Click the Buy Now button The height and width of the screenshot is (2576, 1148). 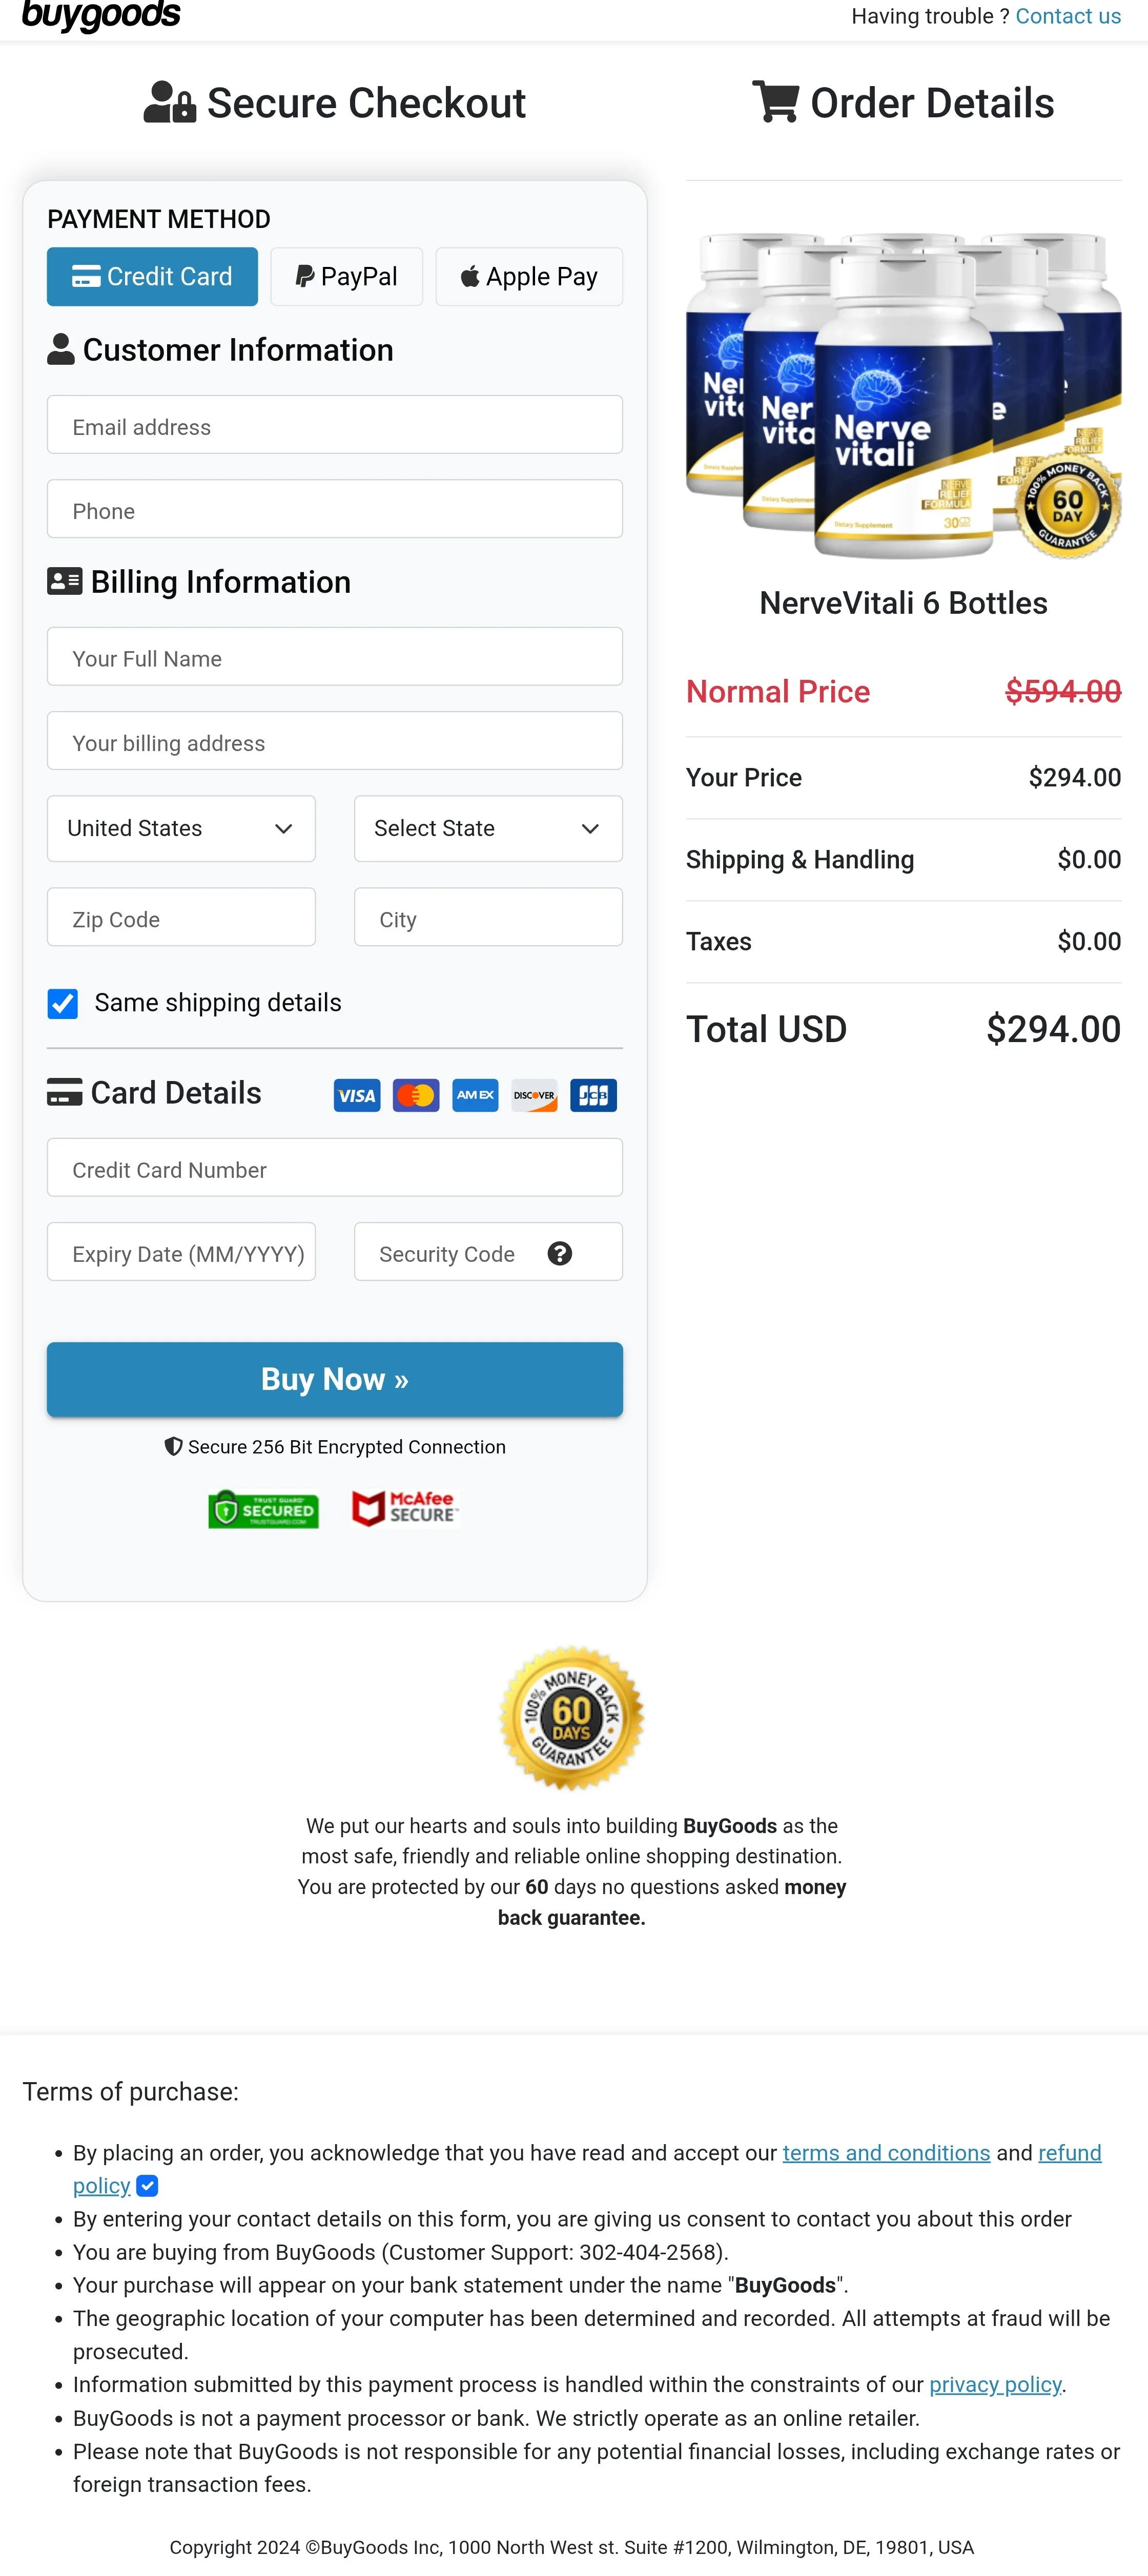point(334,1379)
